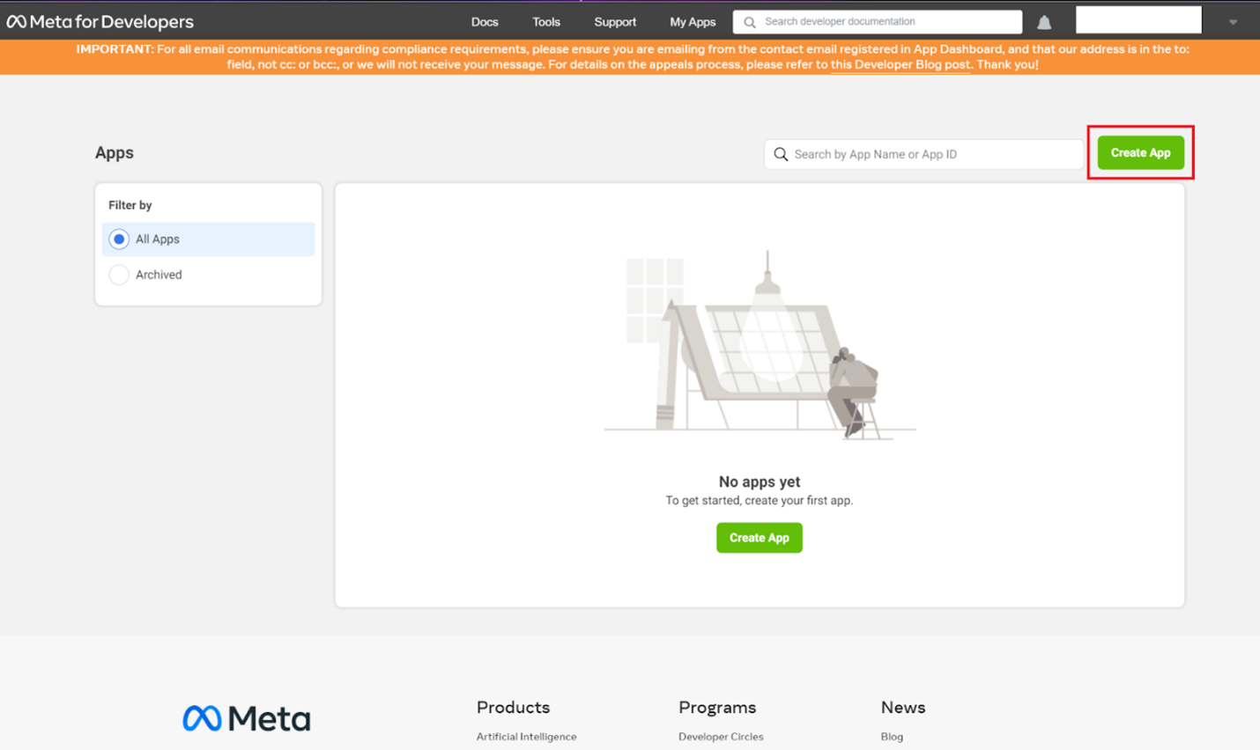1260x750 pixels.
Task: Click the documentation search magnifier icon
Action: [750, 22]
